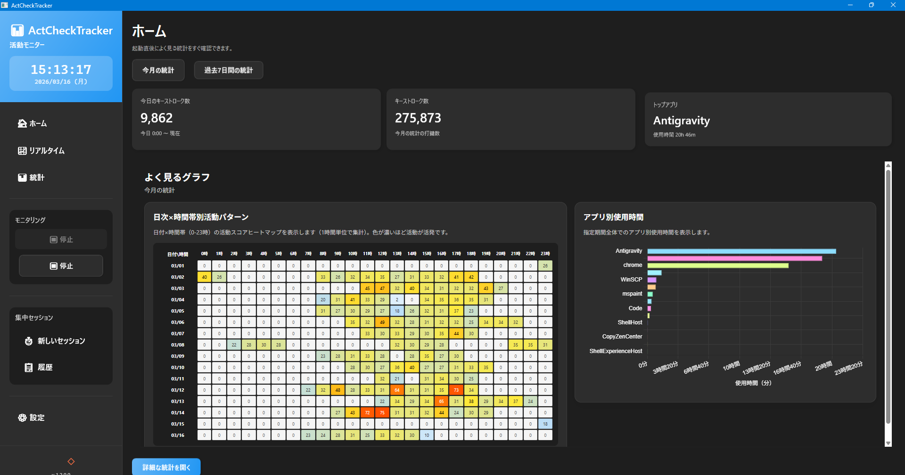Open 詳細な統計を開く detailed statistics

point(166,467)
